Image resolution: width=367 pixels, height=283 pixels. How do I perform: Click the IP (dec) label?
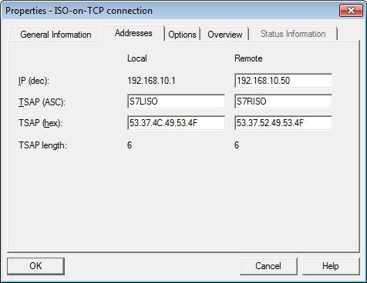pyautogui.click(x=34, y=81)
